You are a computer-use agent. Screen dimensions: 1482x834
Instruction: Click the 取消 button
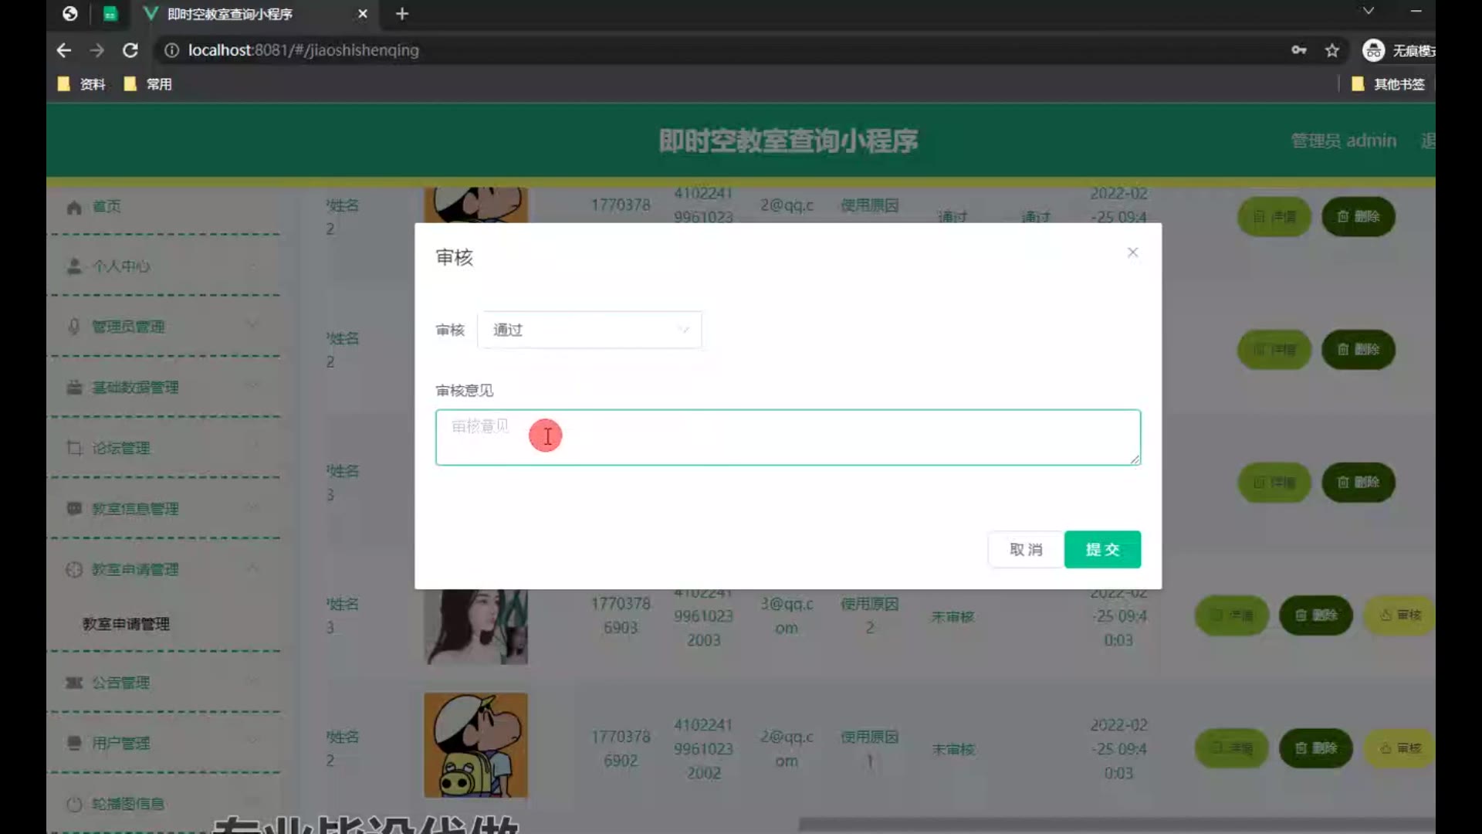[x=1026, y=549]
